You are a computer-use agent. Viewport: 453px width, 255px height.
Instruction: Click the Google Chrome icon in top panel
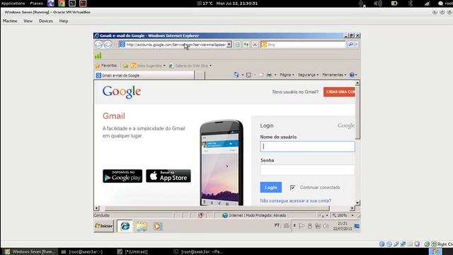pos(62,4)
